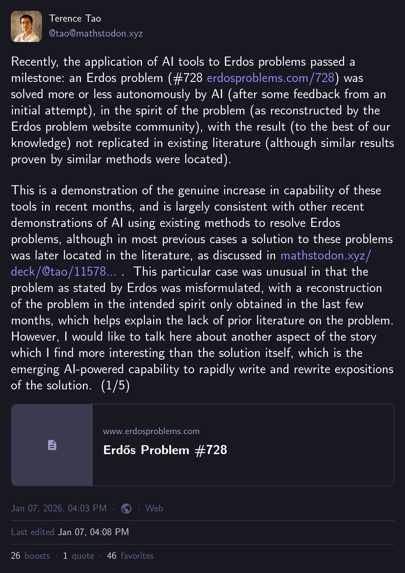
Task: View the 46 favorites list
Action: click(130, 556)
